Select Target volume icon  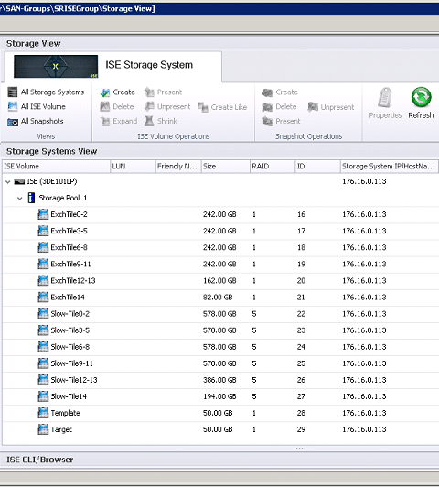[x=43, y=429]
